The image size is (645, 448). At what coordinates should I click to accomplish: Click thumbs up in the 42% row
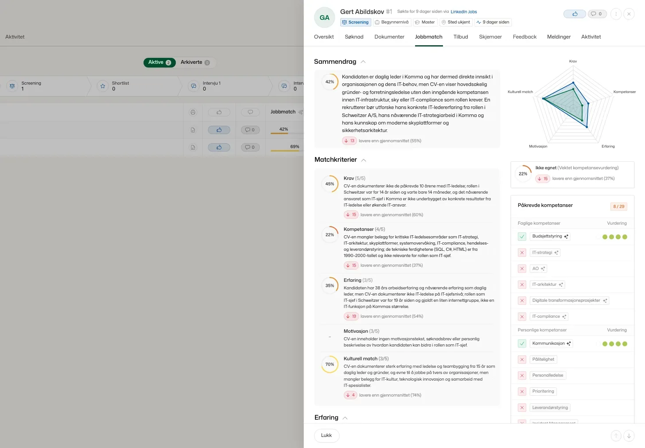click(219, 130)
